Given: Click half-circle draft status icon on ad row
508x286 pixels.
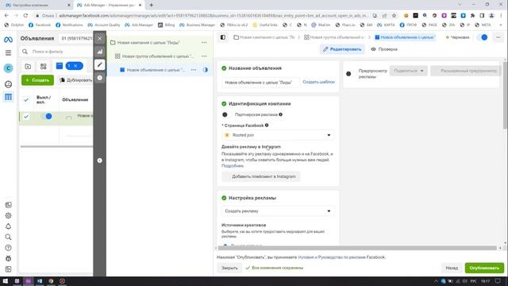Looking at the screenshot, I should pyautogui.click(x=206, y=70).
